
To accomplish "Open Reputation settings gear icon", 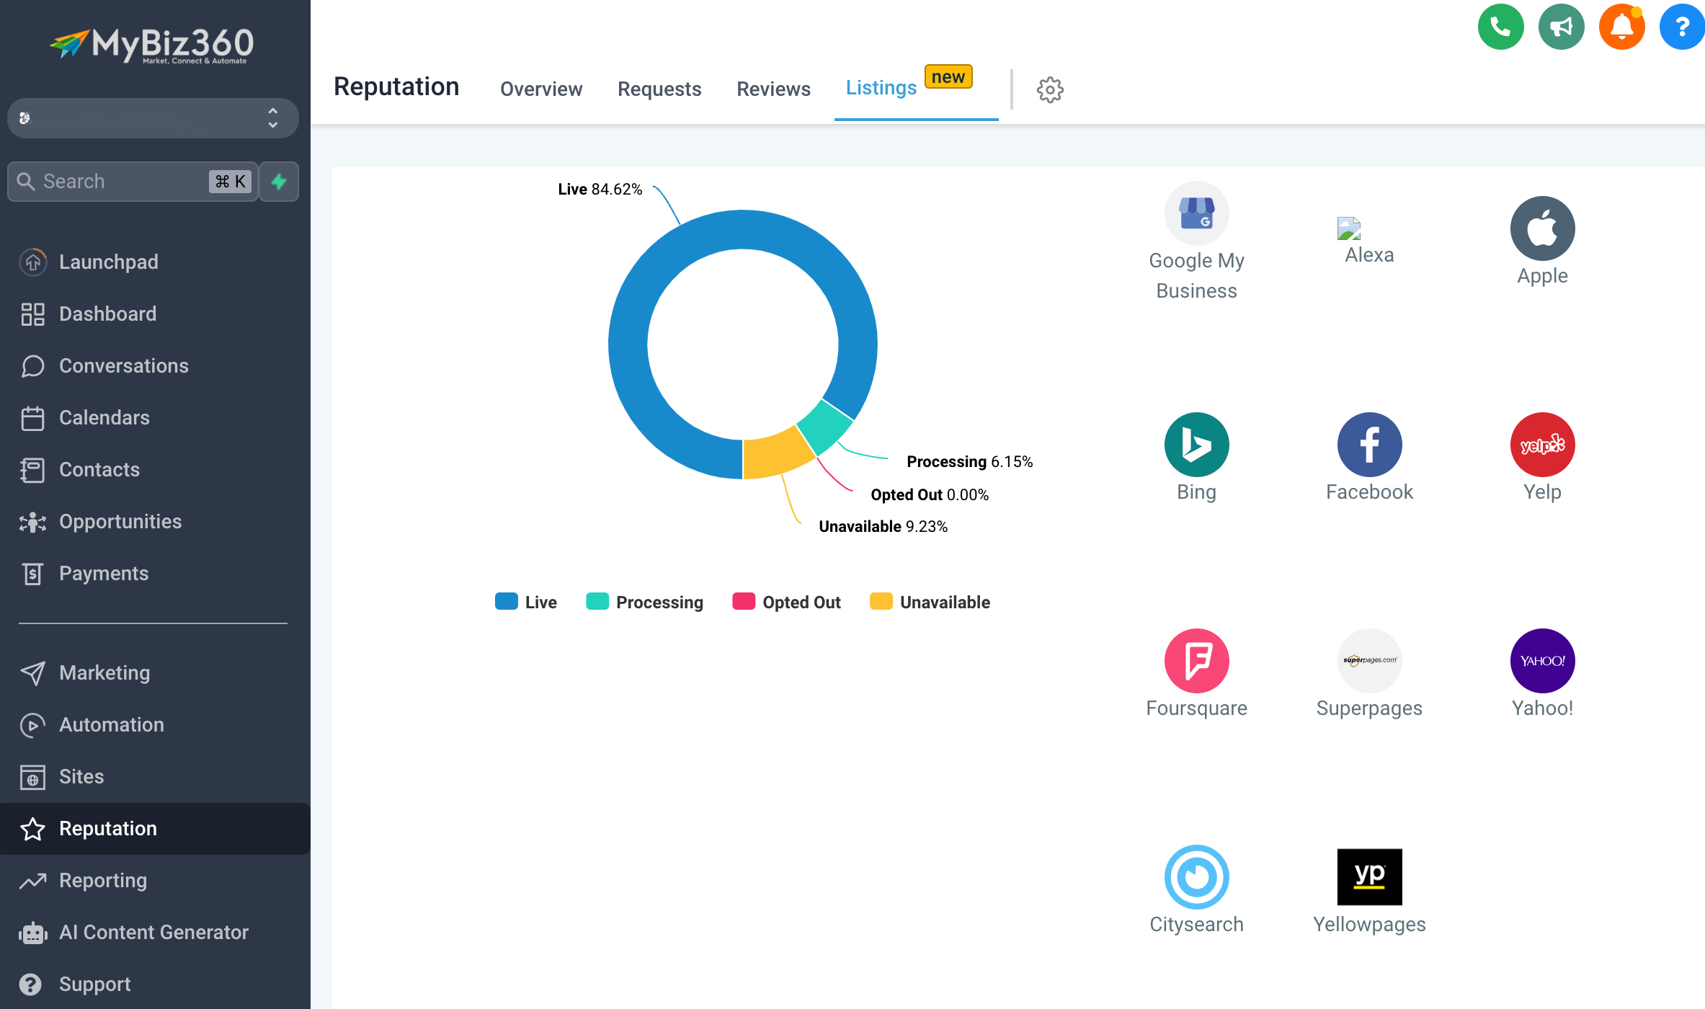I will pos(1050,89).
